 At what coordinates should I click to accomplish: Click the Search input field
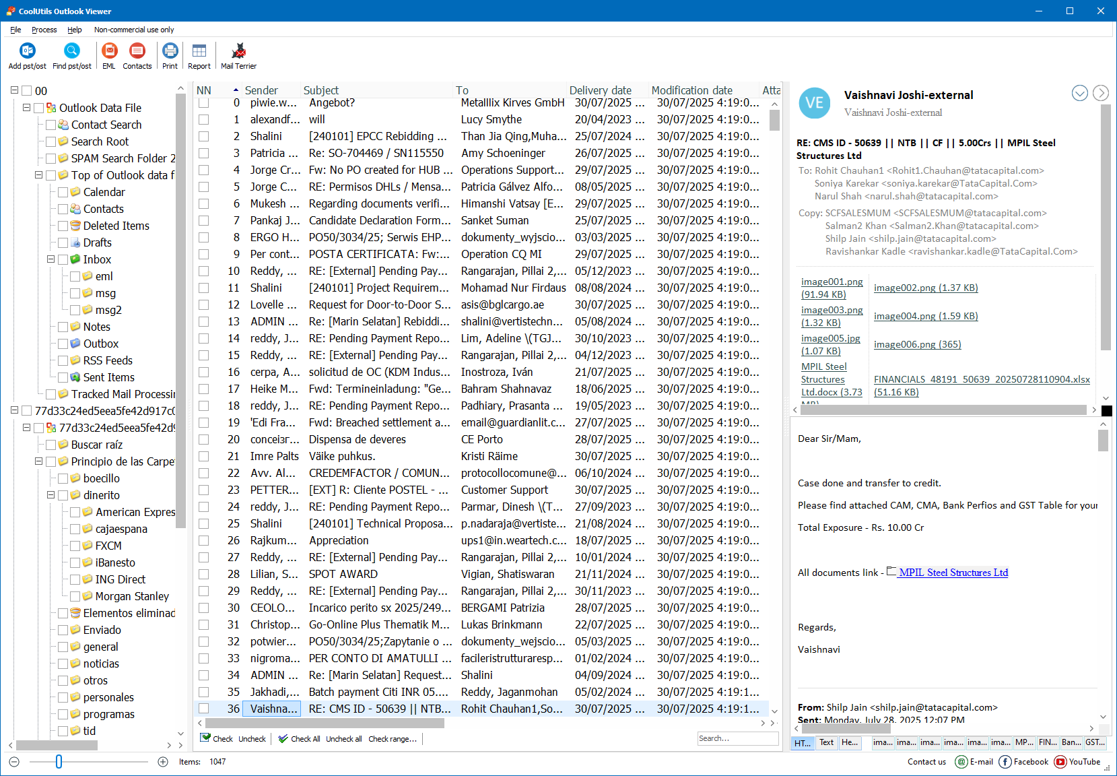(x=738, y=738)
